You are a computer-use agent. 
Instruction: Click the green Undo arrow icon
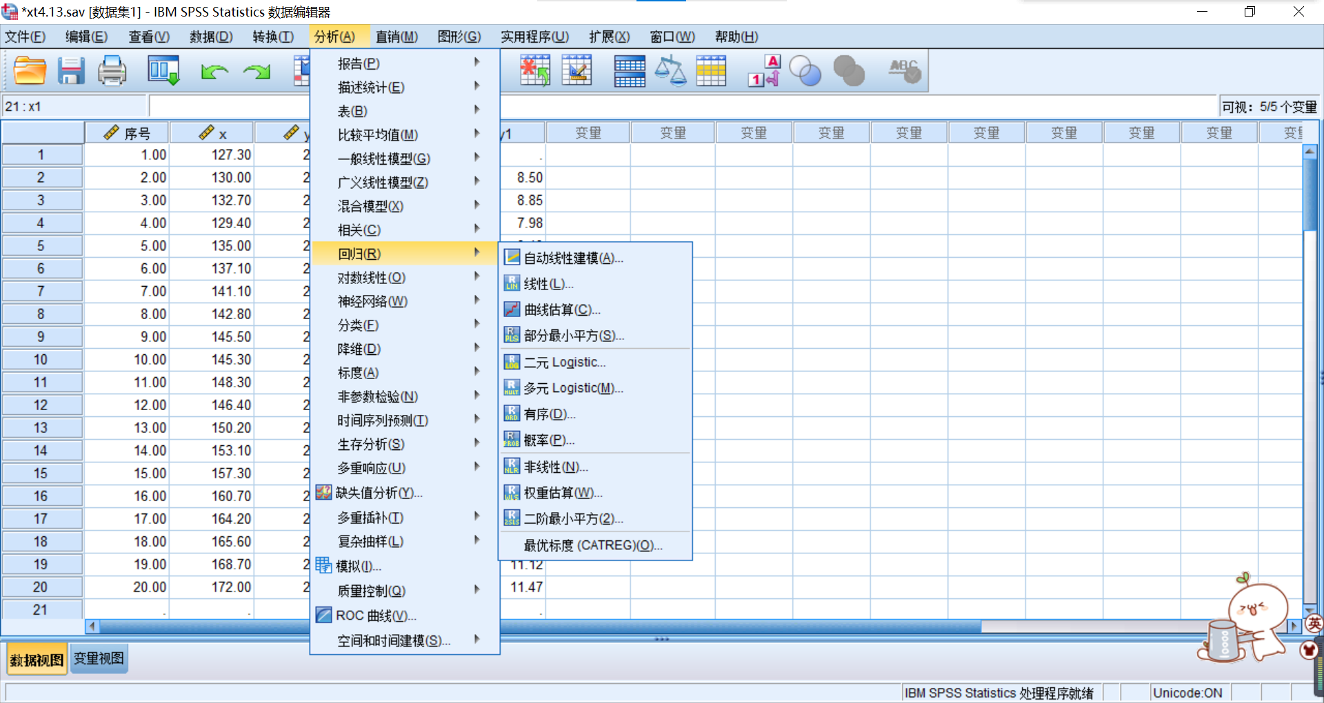214,71
